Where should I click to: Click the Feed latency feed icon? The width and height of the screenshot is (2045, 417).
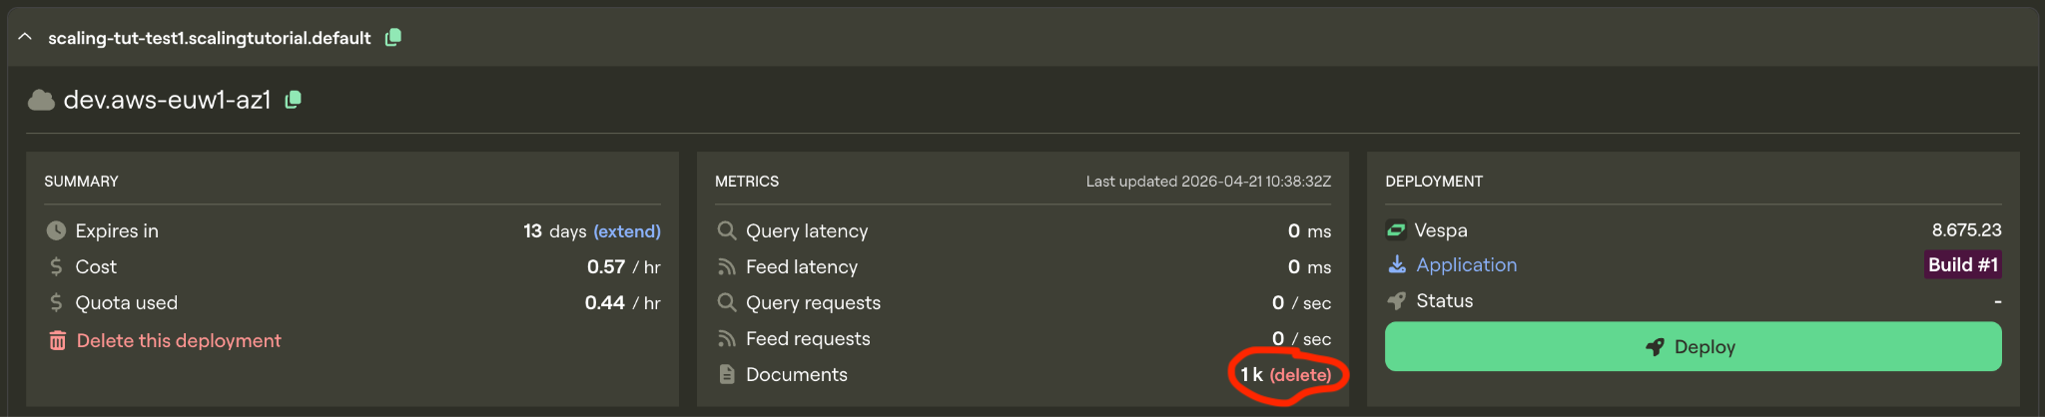point(726,267)
